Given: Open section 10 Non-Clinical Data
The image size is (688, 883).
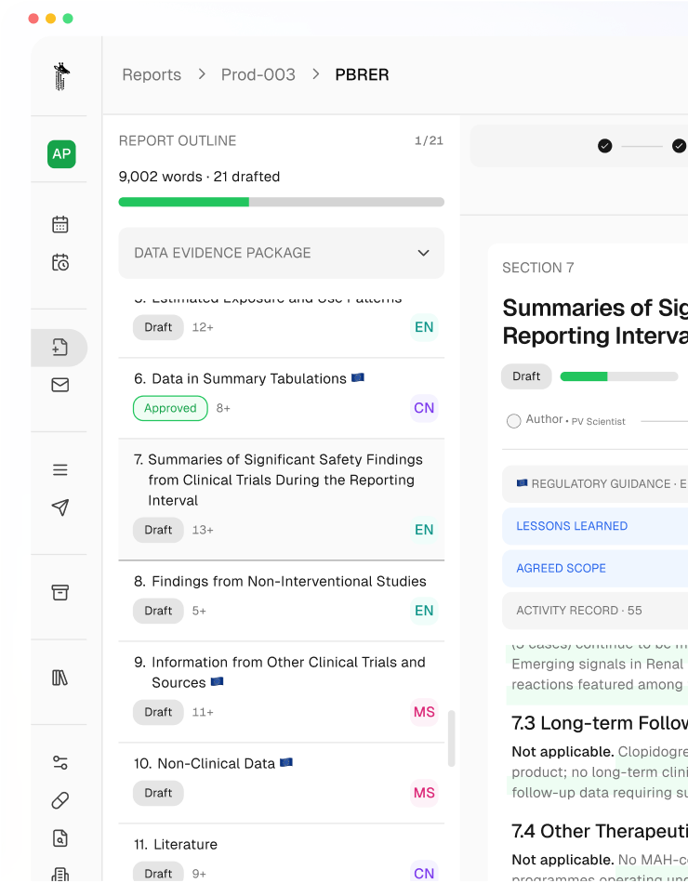Looking at the screenshot, I should click(281, 783).
